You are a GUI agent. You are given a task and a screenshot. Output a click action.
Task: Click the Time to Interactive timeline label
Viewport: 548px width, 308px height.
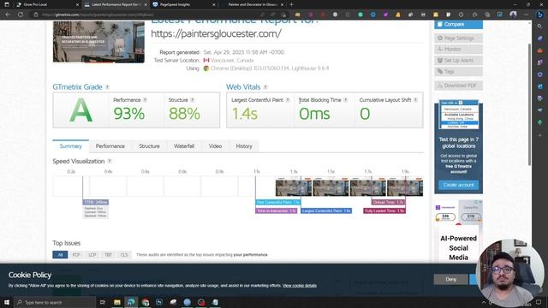[x=276, y=211]
